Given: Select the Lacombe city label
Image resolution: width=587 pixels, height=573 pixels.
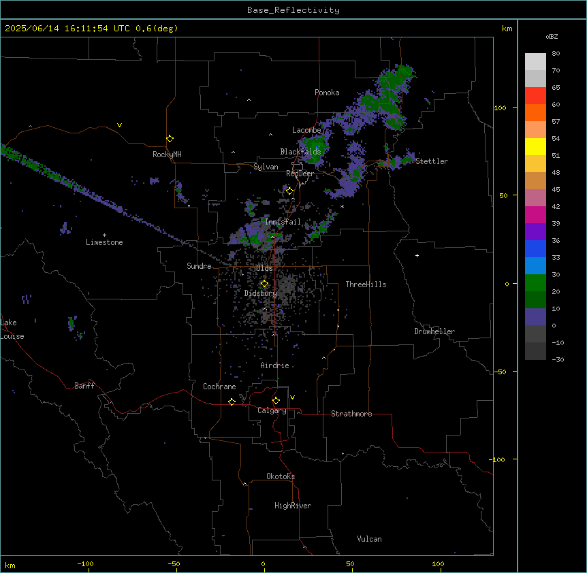Looking at the screenshot, I should 306,130.
